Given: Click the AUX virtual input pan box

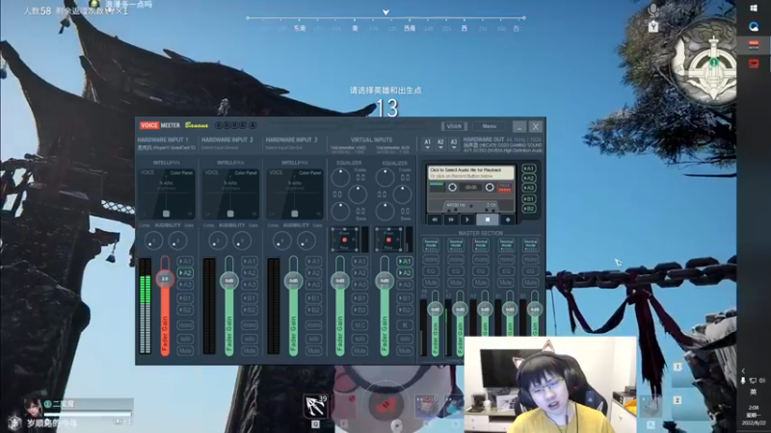Looking at the screenshot, I should [389, 239].
